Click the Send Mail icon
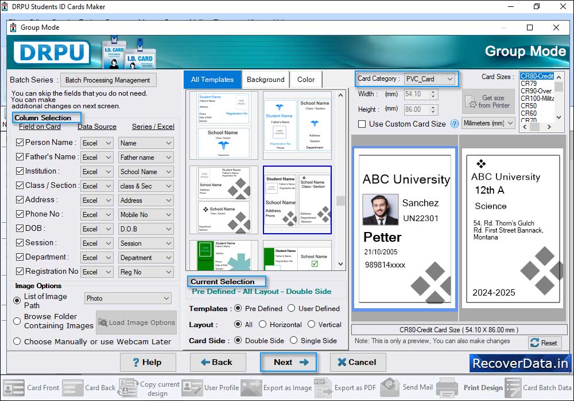Viewport: 574px width, 401px height. [x=390, y=387]
